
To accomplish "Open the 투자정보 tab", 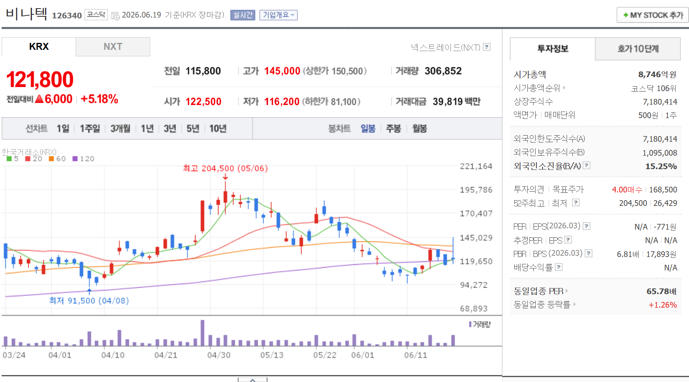I will 553,49.
